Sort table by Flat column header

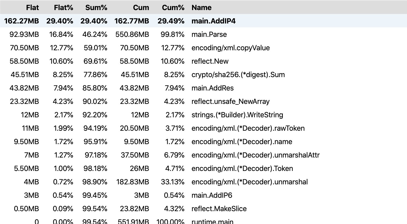point(32,8)
